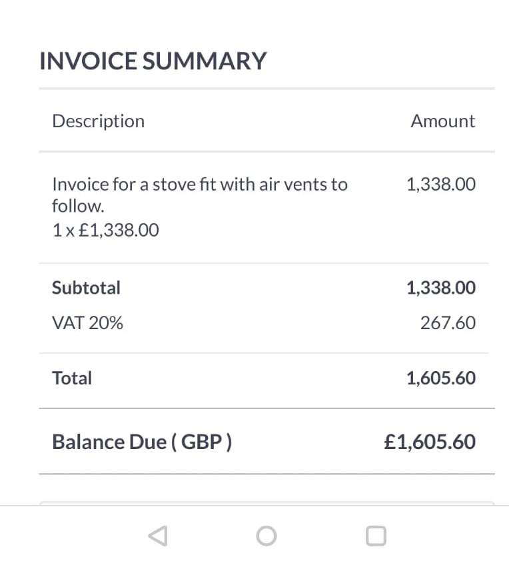Image resolution: width=509 pixels, height=567 pixels.
Task: Tap the bold Subtotal amount 1,338.00
Action: click(441, 288)
